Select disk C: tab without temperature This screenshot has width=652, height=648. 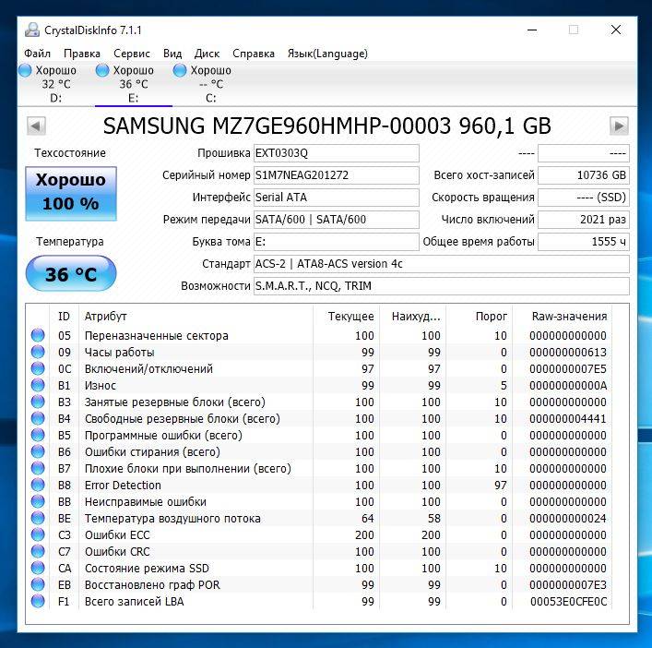click(210, 84)
